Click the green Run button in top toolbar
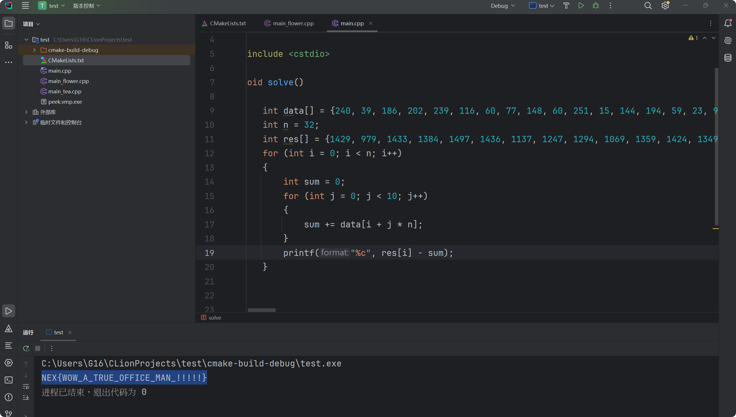736x417 pixels. click(x=581, y=6)
